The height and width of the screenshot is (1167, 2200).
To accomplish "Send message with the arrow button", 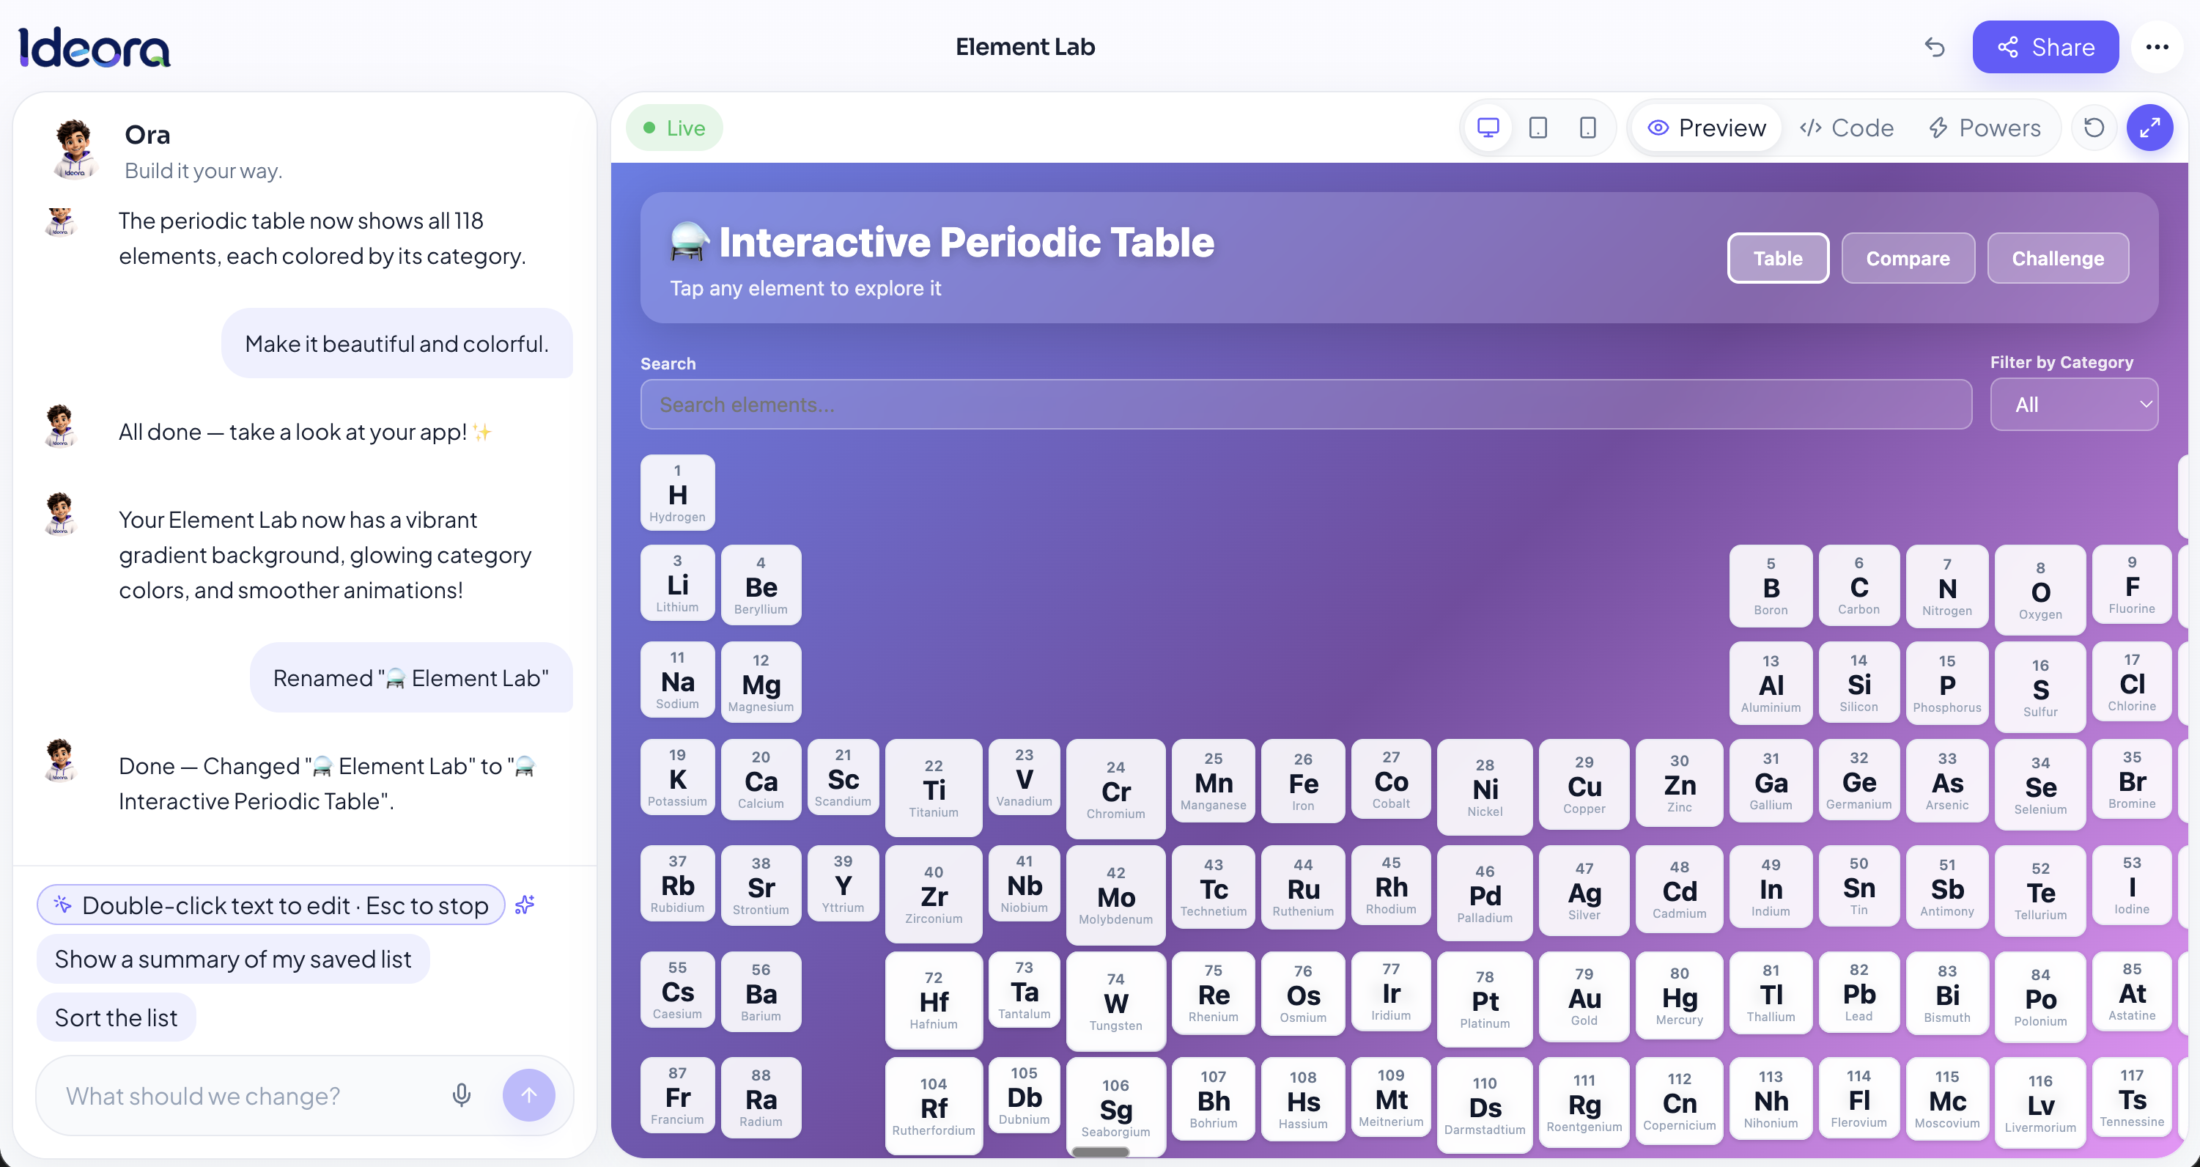I will (528, 1095).
